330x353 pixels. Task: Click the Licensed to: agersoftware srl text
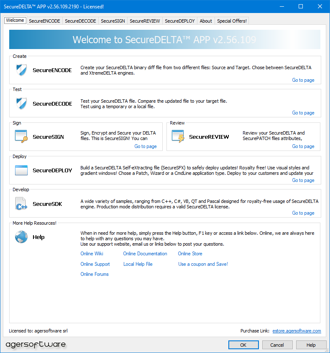click(38, 331)
